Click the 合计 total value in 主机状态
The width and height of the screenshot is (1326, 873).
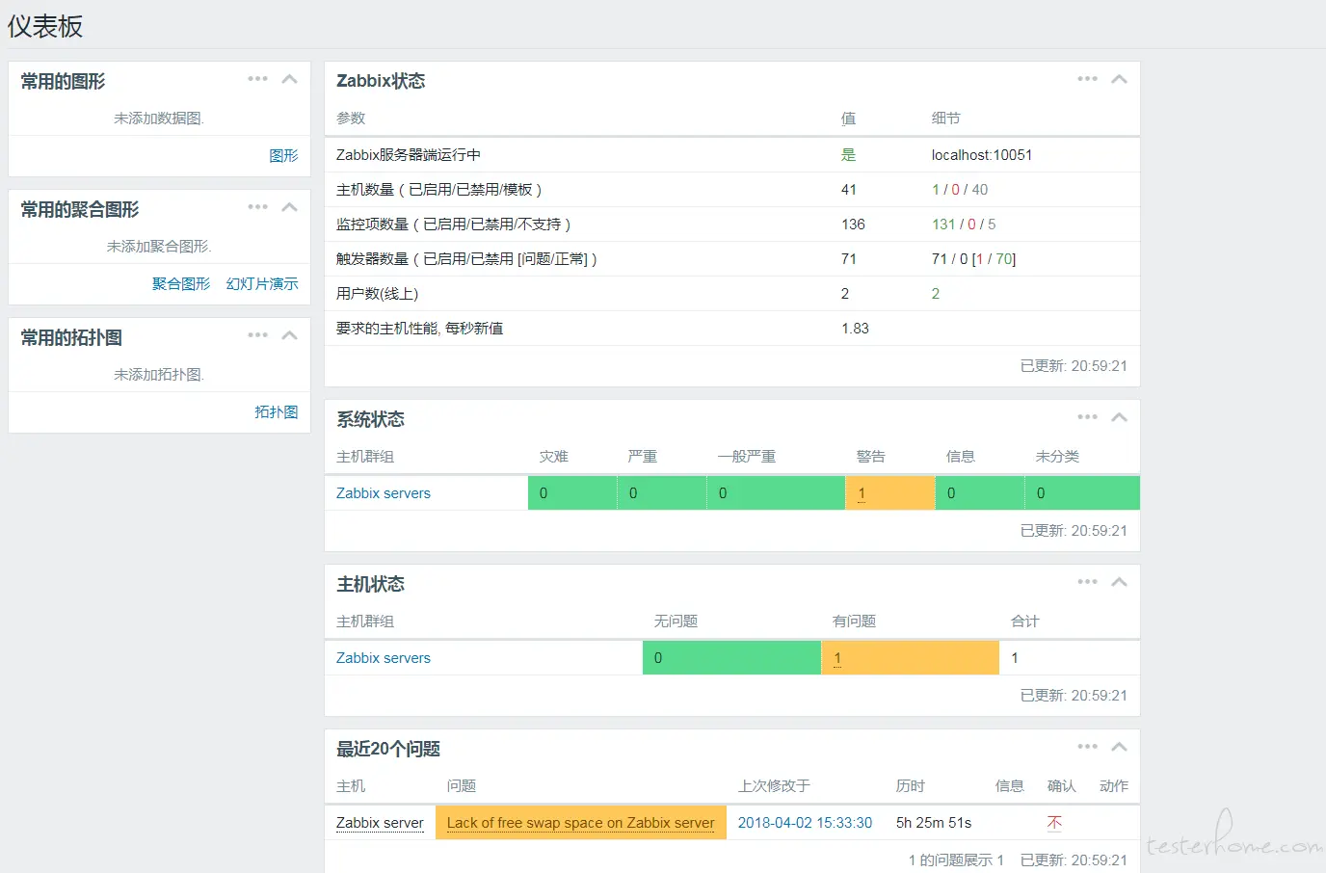pyautogui.click(x=1015, y=658)
